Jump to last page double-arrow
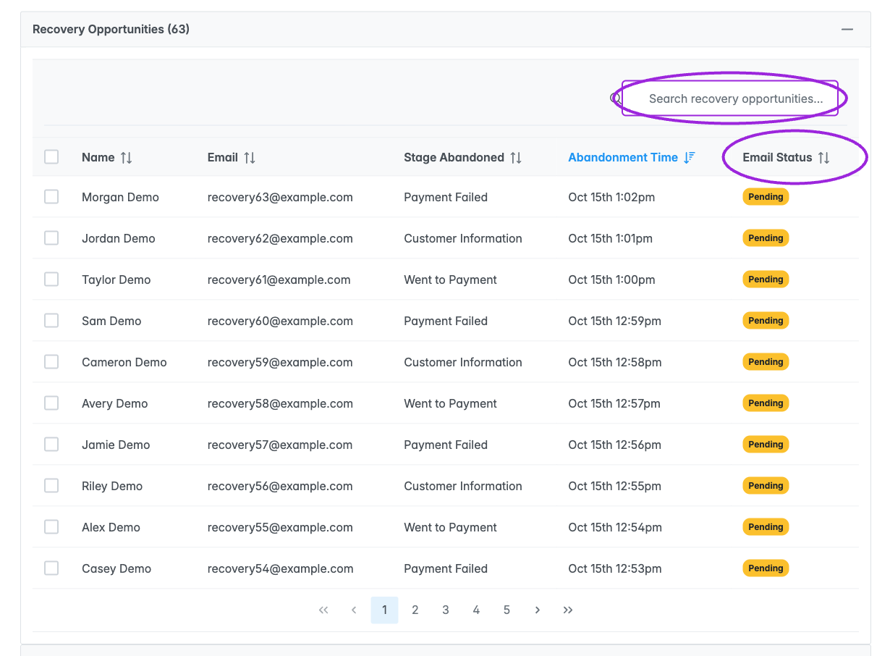 tap(568, 610)
